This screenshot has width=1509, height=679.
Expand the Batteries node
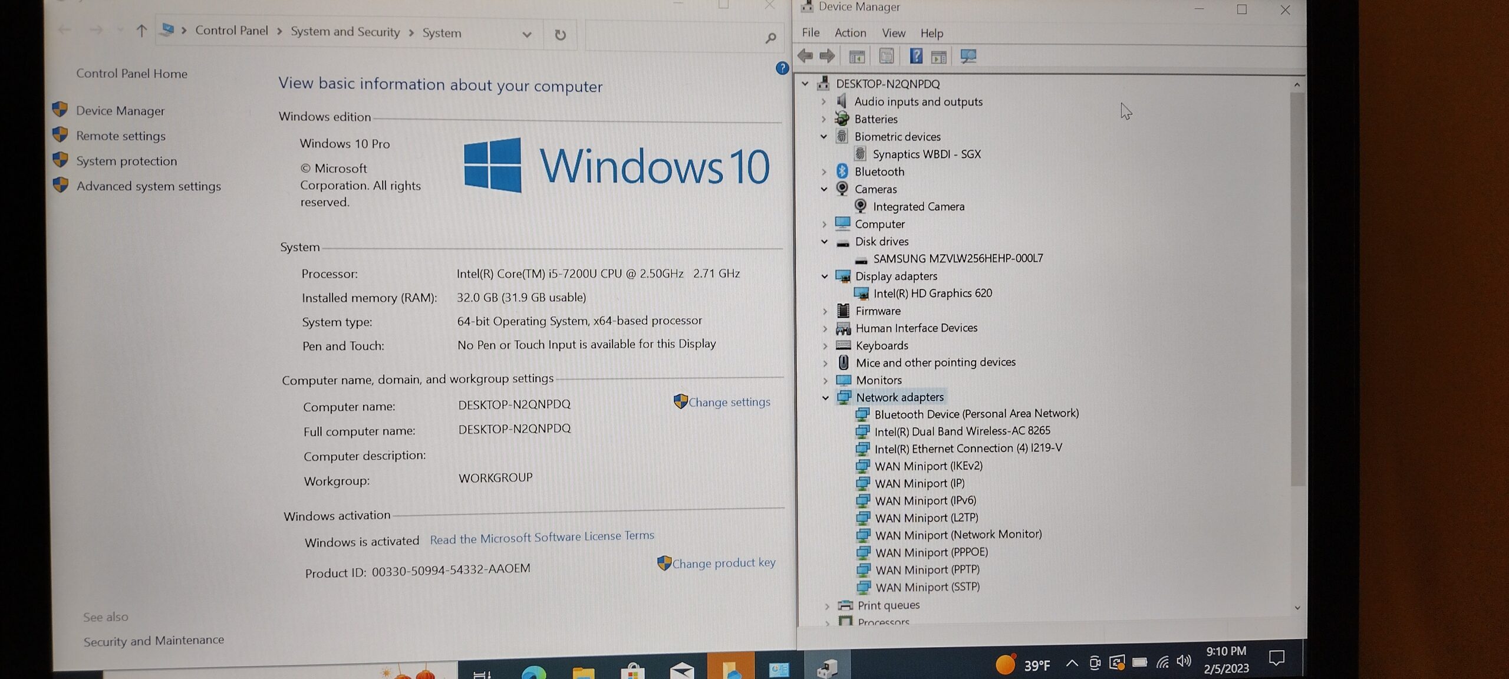(824, 119)
